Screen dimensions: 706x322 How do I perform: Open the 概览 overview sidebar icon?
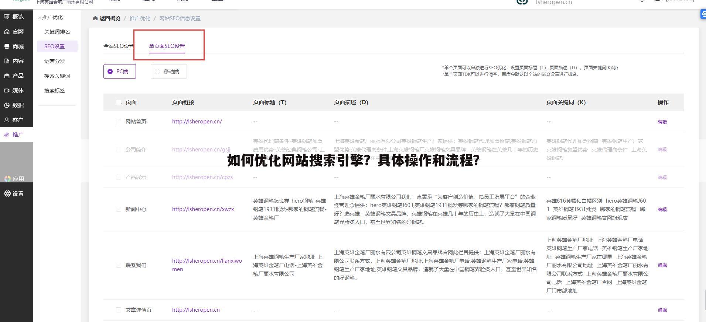7,17
